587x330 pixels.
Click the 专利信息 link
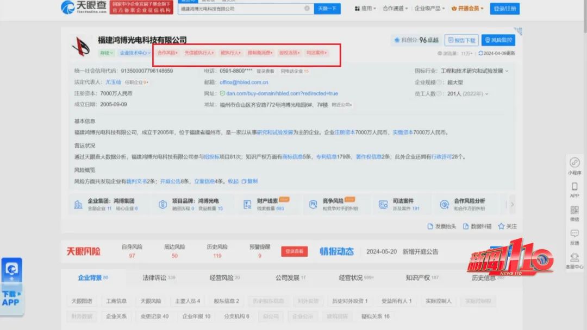pos(327,157)
